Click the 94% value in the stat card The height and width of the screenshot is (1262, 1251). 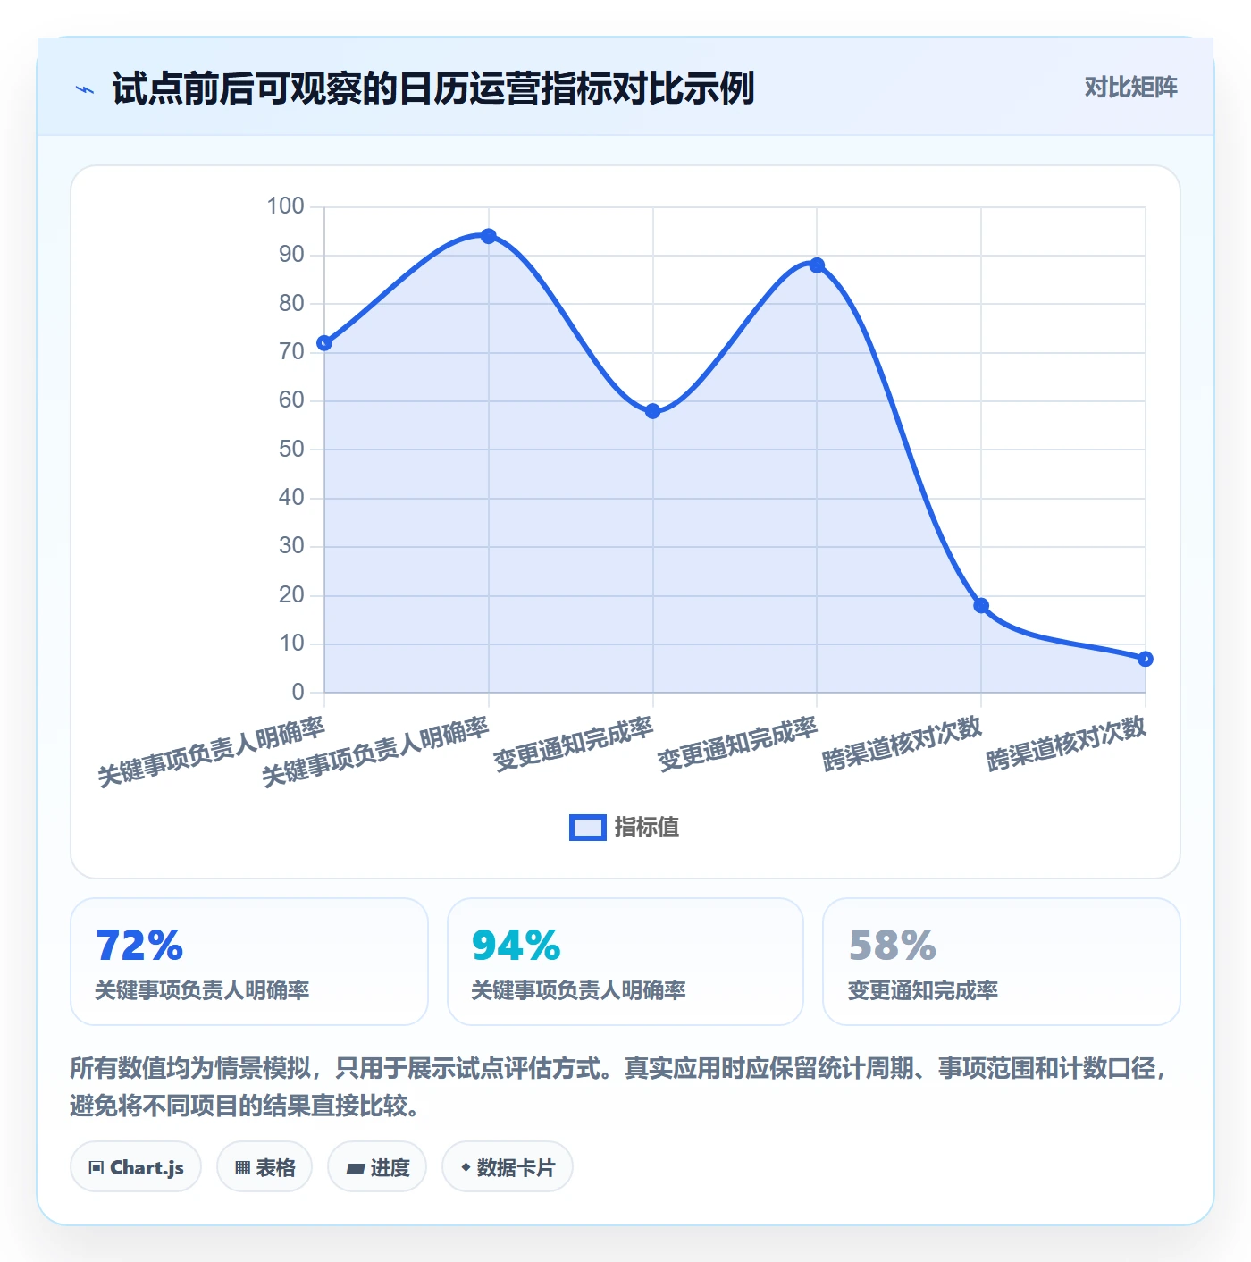tap(516, 946)
